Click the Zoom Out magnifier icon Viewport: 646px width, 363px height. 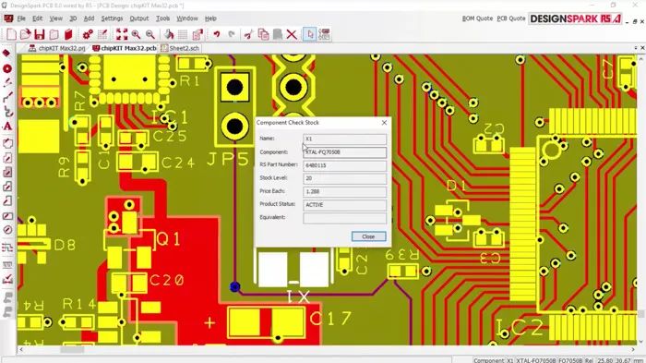pyautogui.click(x=150, y=34)
